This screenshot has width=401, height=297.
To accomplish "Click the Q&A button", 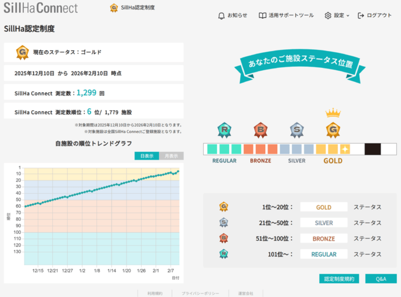I will [381, 279].
